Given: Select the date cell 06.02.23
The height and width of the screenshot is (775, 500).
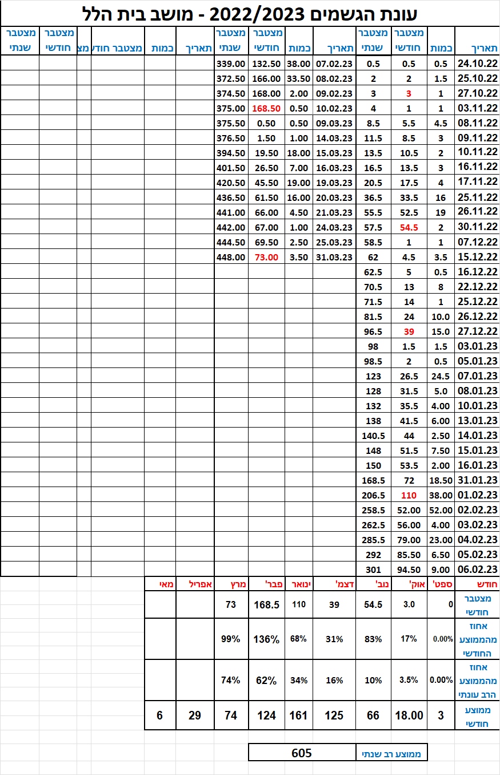Looking at the screenshot, I should tap(477, 570).
